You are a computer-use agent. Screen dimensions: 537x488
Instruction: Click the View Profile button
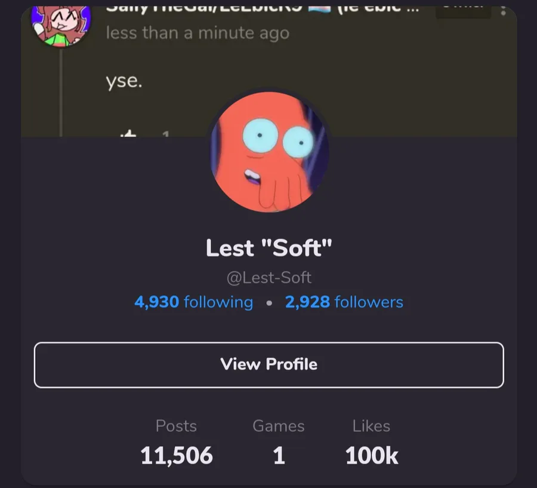pyautogui.click(x=269, y=365)
